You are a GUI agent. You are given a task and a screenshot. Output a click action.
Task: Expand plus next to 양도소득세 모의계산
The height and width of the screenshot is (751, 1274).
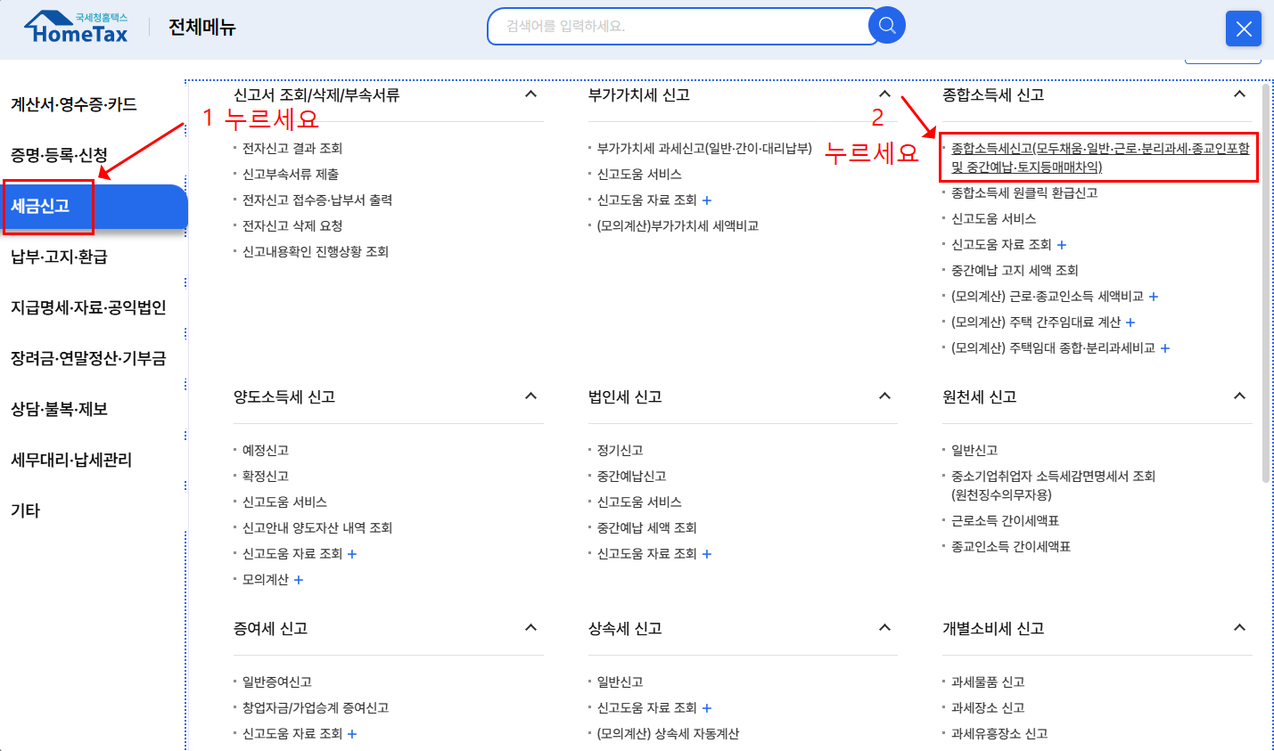click(x=299, y=580)
